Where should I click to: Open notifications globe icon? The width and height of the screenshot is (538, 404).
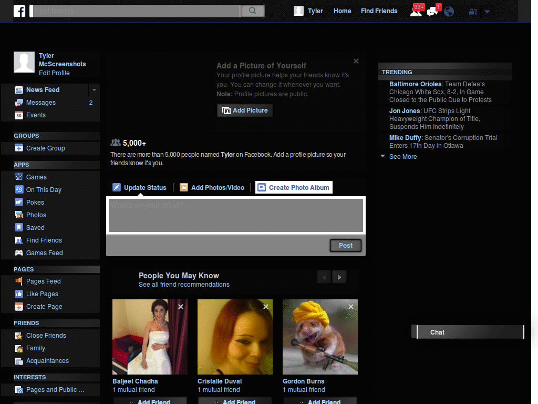pyautogui.click(x=449, y=12)
